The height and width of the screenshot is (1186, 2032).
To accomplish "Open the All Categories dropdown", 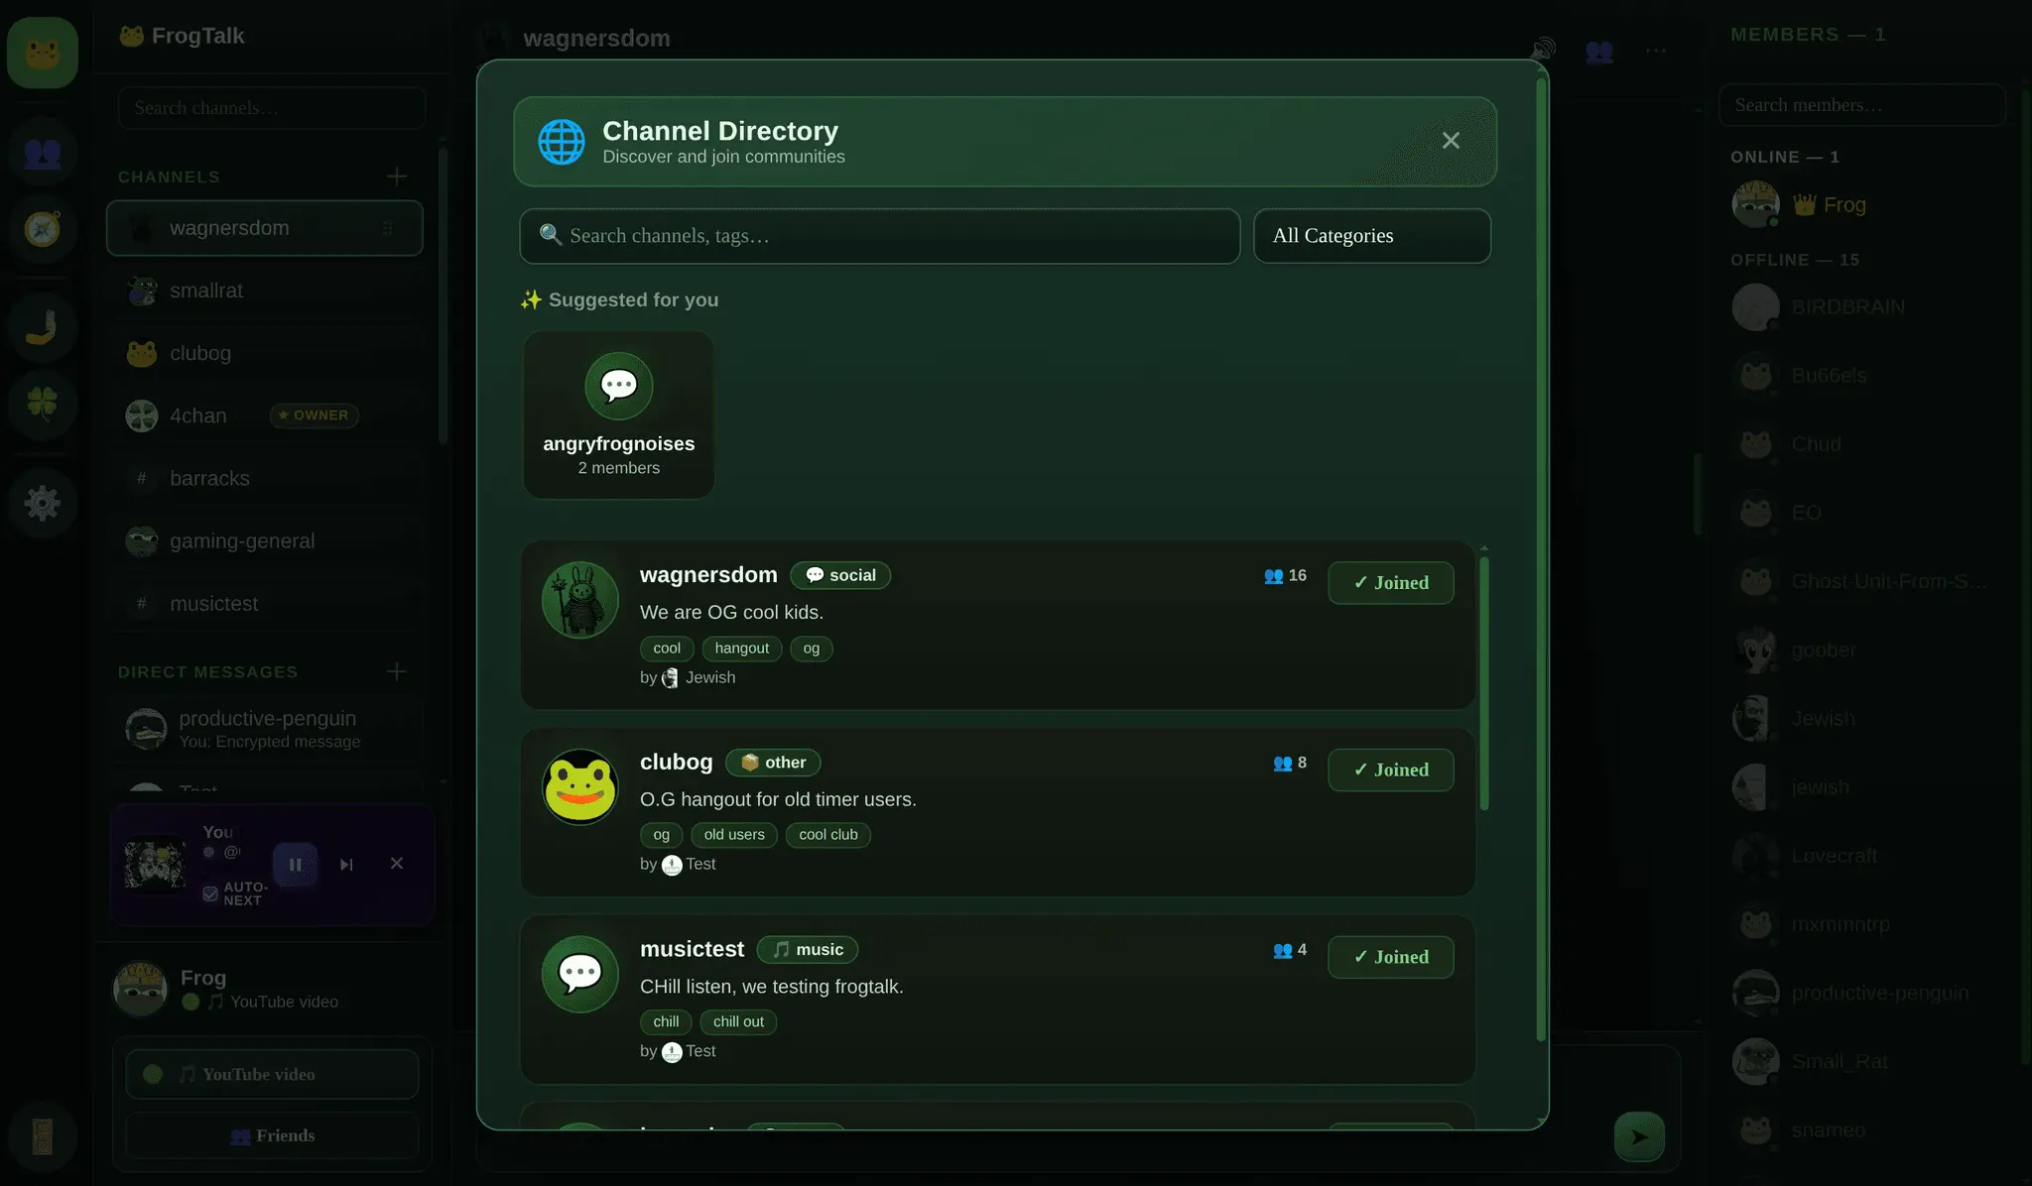I will click(1372, 236).
